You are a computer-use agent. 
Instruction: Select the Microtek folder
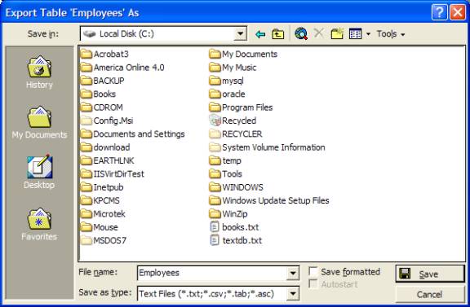(103, 214)
